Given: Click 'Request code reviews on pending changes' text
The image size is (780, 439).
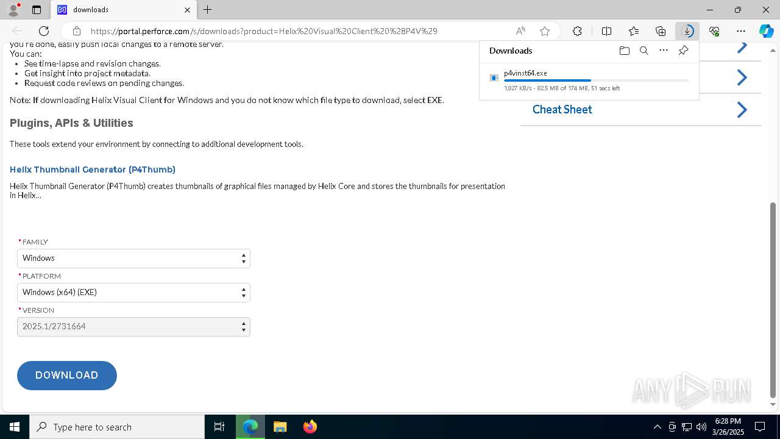Looking at the screenshot, I should pos(104,83).
